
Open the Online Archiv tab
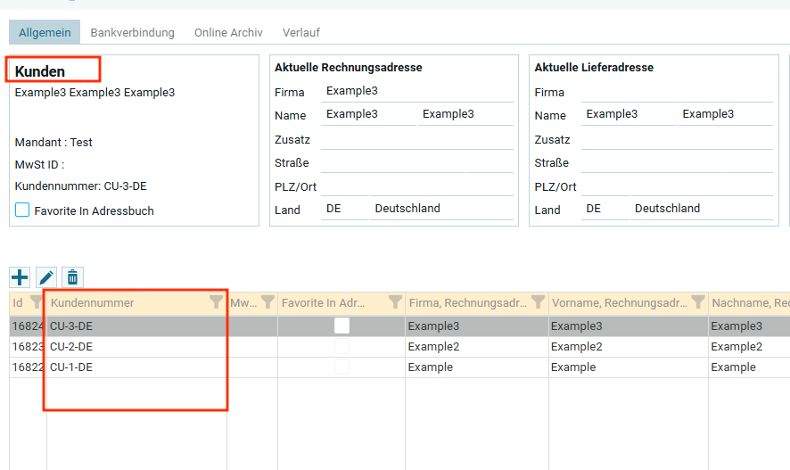point(228,32)
